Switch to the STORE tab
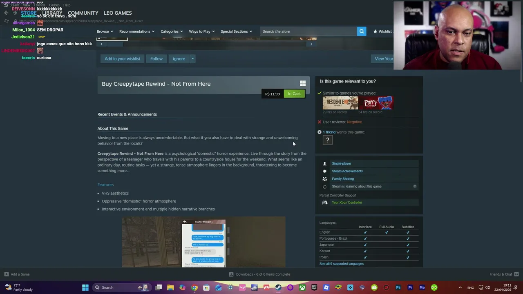Viewport: 523px width, 294px height. [29, 13]
